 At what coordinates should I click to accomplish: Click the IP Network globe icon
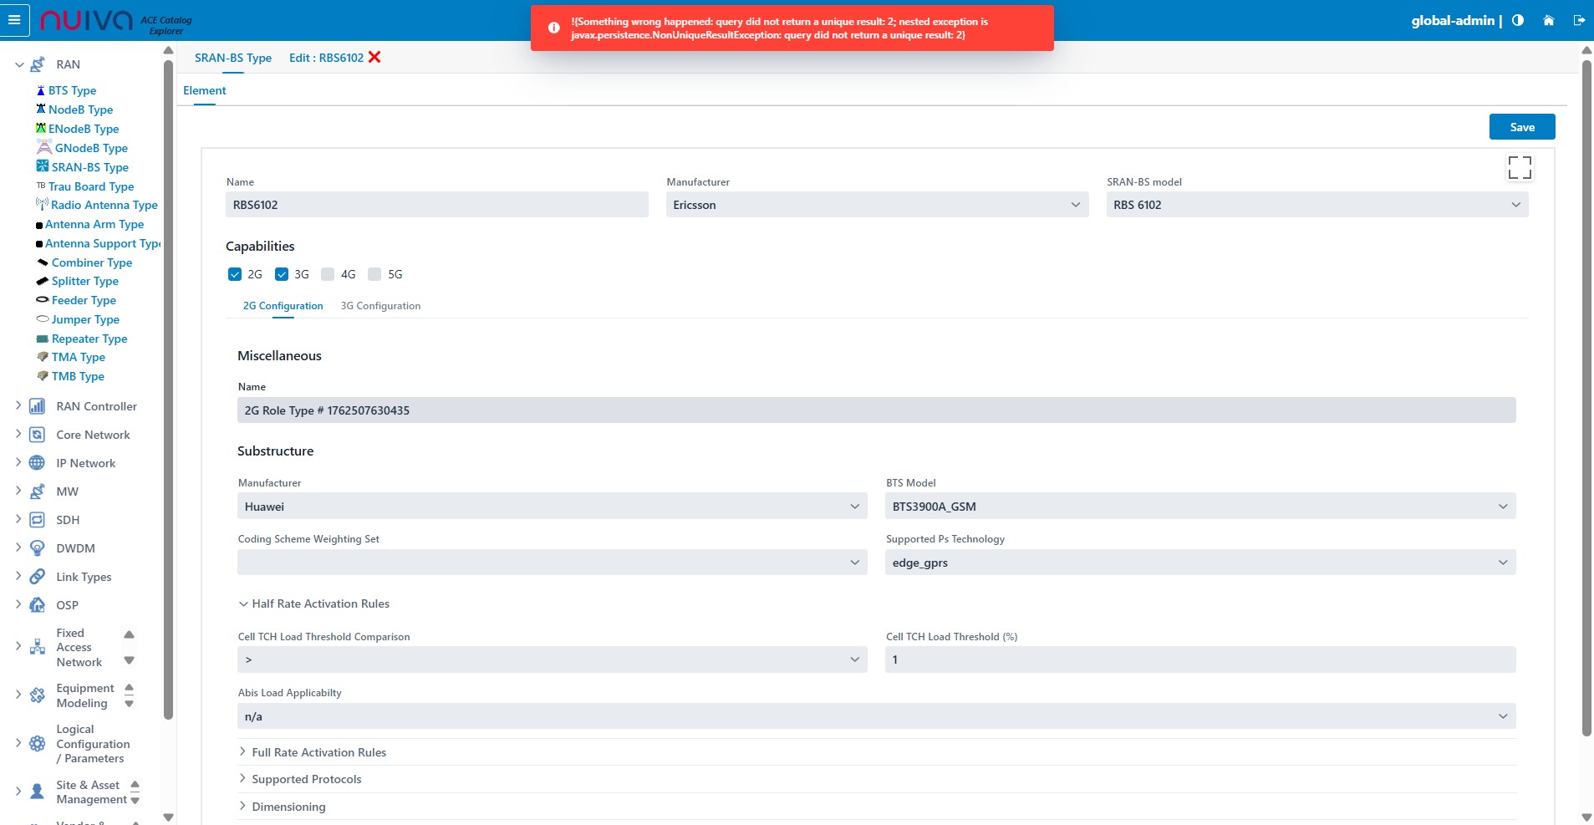[38, 463]
